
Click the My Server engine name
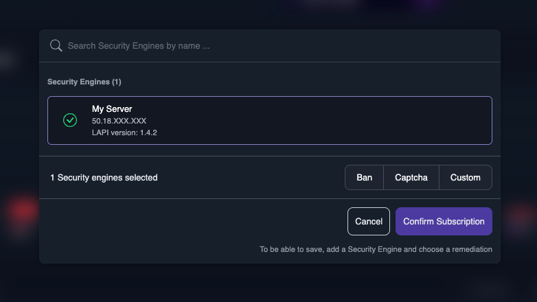[112, 109]
